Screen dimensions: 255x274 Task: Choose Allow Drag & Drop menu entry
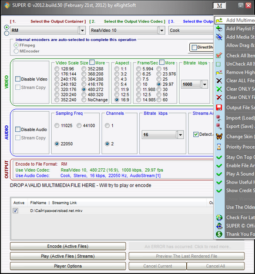pyautogui.click(x=240, y=45)
